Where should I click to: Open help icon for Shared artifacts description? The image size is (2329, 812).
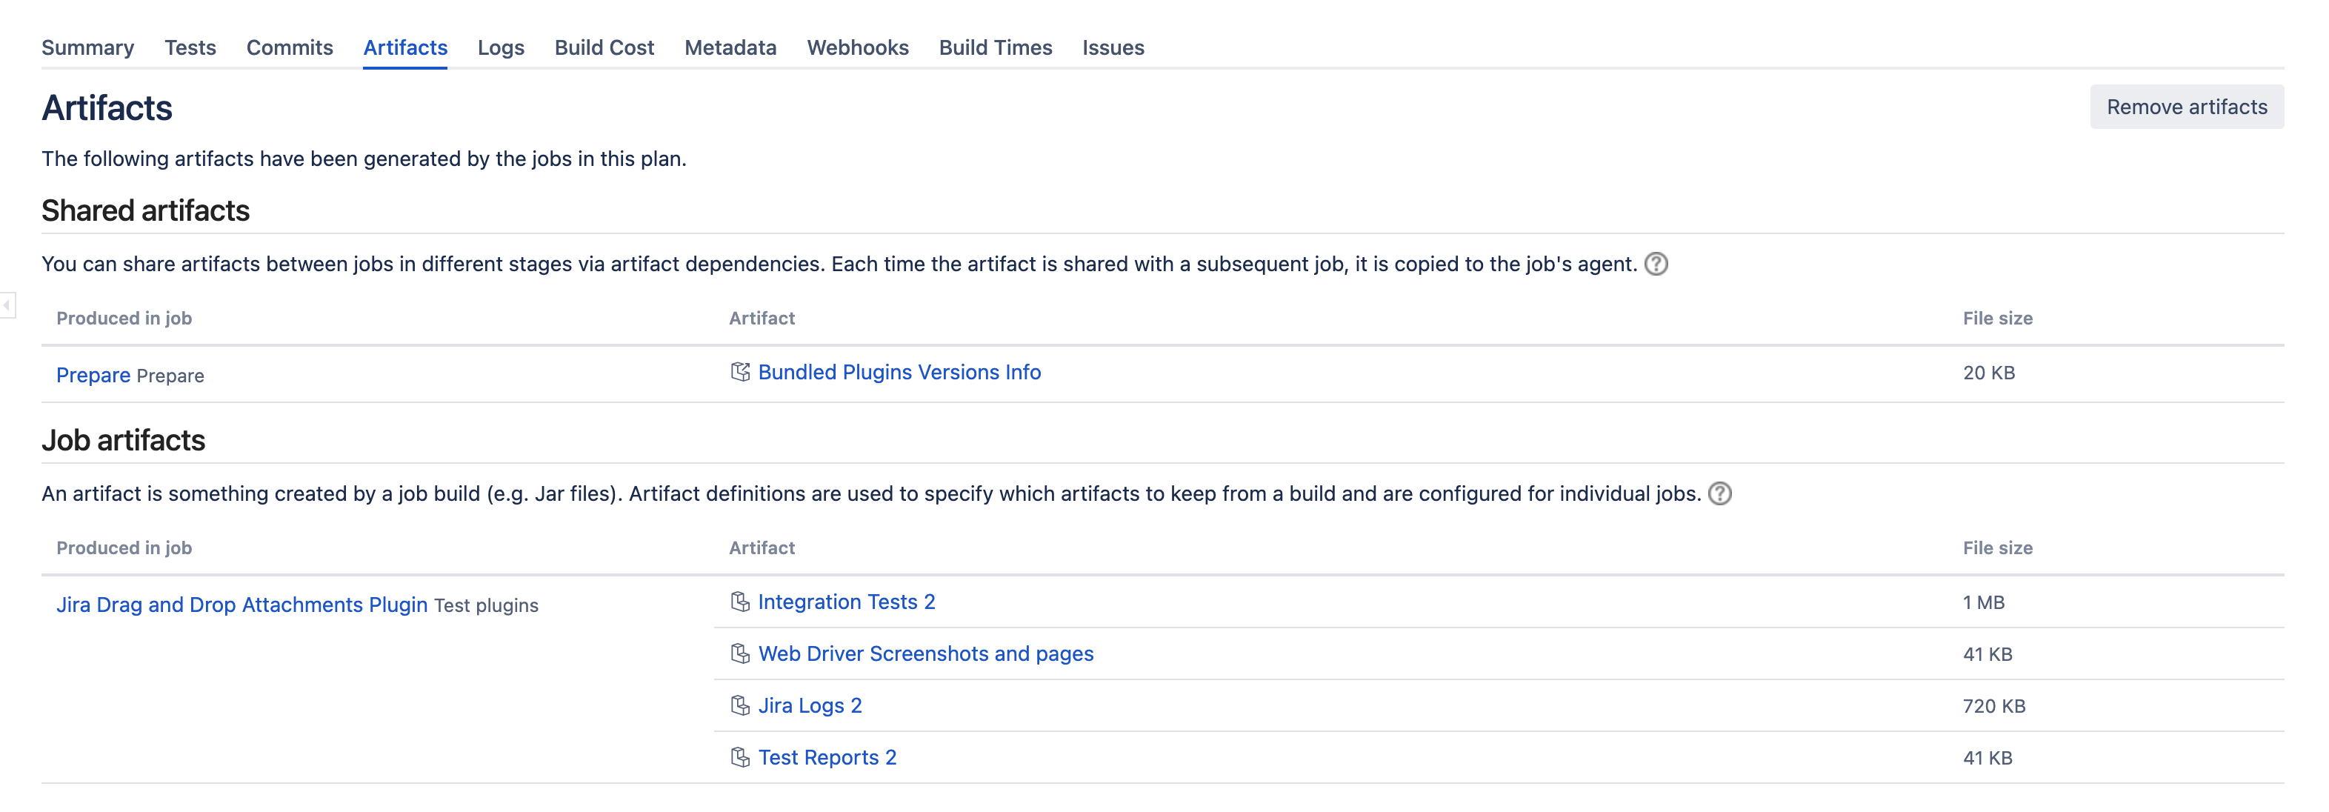[x=1656, y=264]
